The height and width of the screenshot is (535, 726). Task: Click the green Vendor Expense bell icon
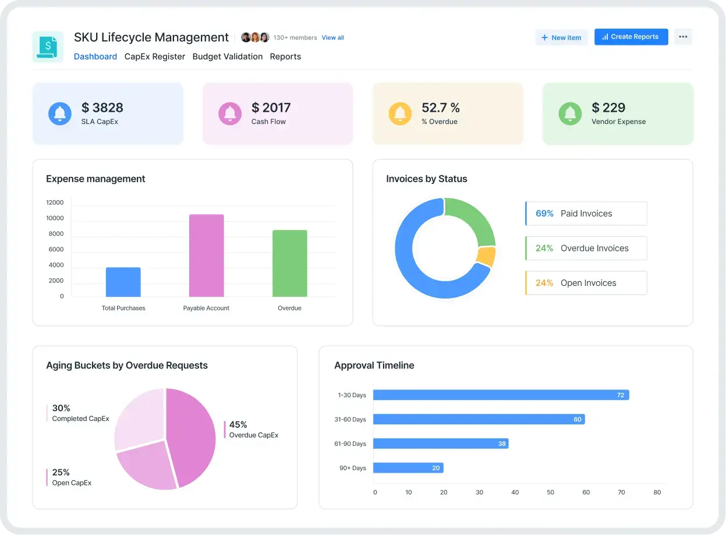570,114
